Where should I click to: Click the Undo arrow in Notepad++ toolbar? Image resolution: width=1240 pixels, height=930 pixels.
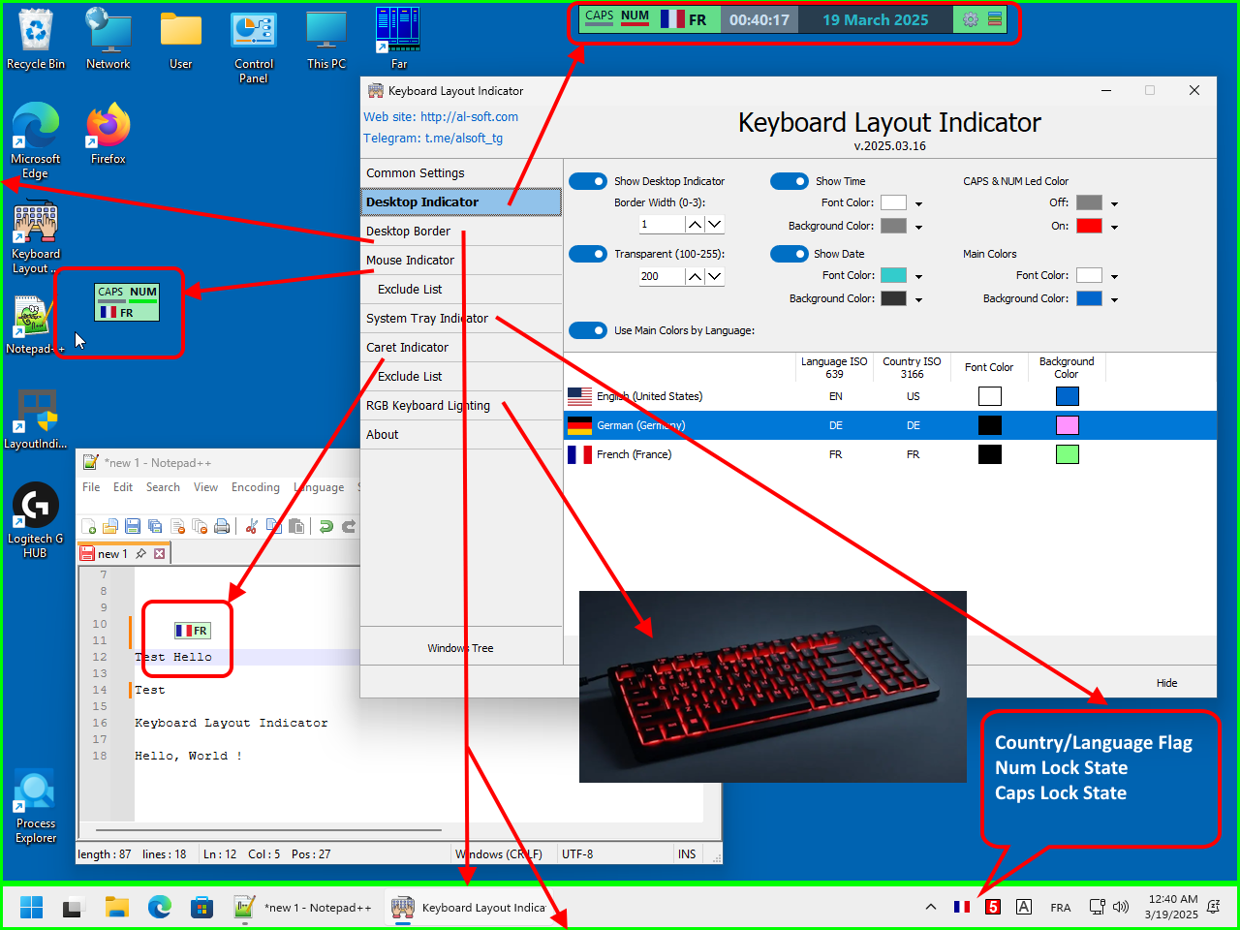coord(325,527)
